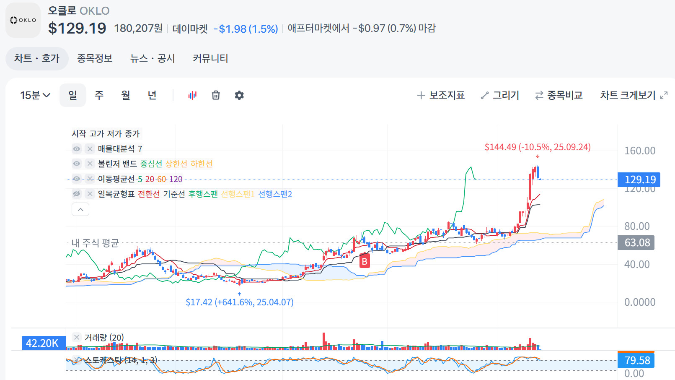Click the 볼린저 밴드 label
This screenshot has height=380, width=675.
117,164
